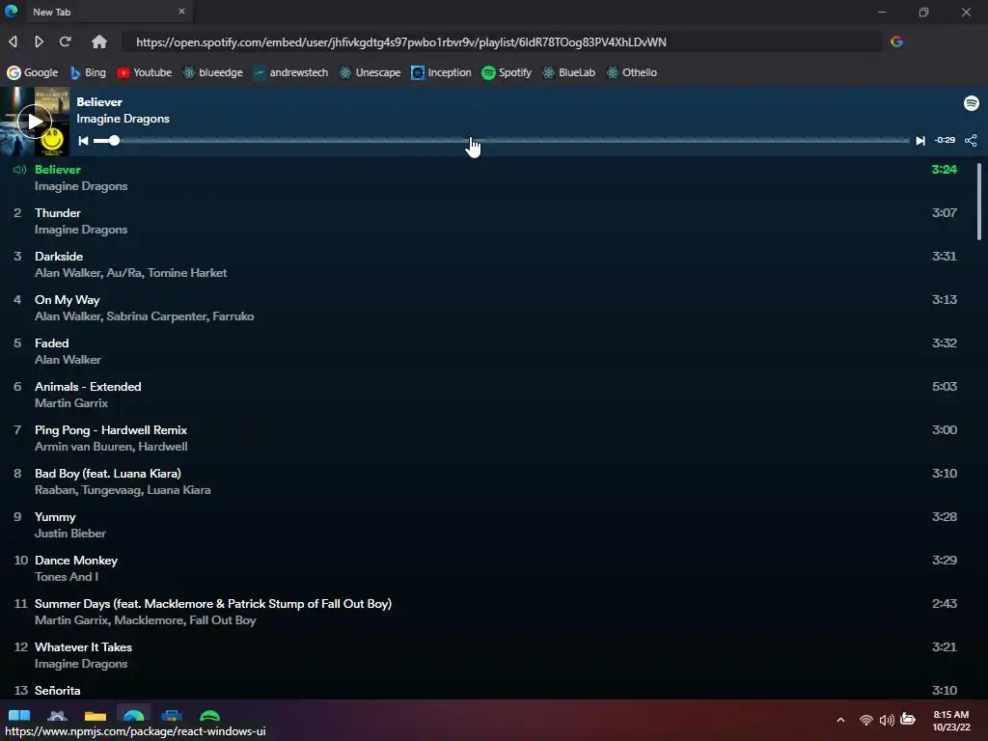Viewport: 988px width, 741px height.
Task: Open the Spotify app in the taskbar
Action: [x=209, y=717]
